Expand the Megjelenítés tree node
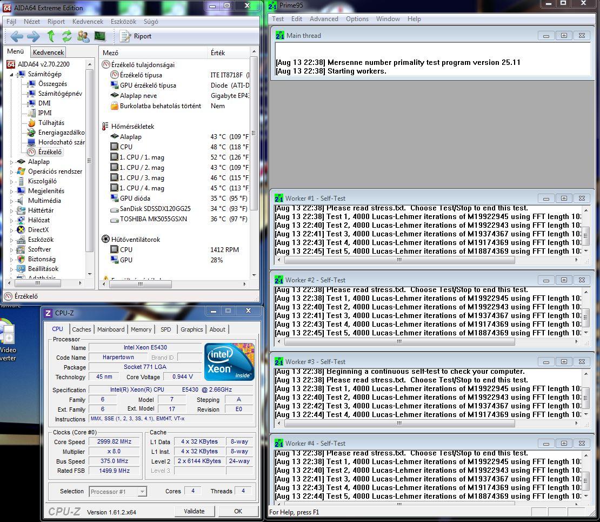Screen dimensions: 600x522 point(11,191)
